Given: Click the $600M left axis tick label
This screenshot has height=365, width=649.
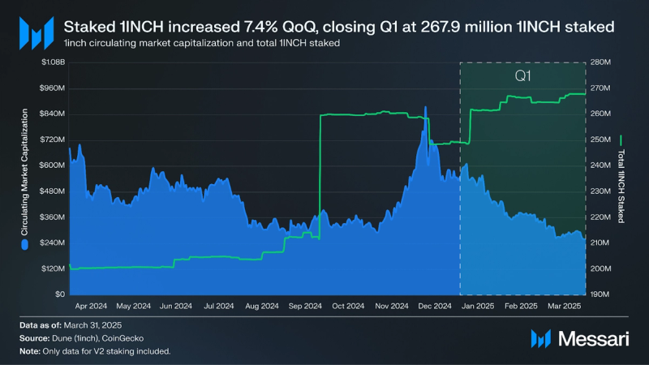Looking at the screenshot, I should click(52, 165).
